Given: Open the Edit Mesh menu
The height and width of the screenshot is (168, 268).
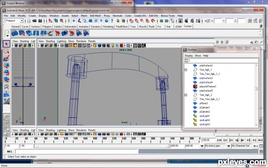Looking at the screenshot, I should pyautogui.click(x=96, y=16).
